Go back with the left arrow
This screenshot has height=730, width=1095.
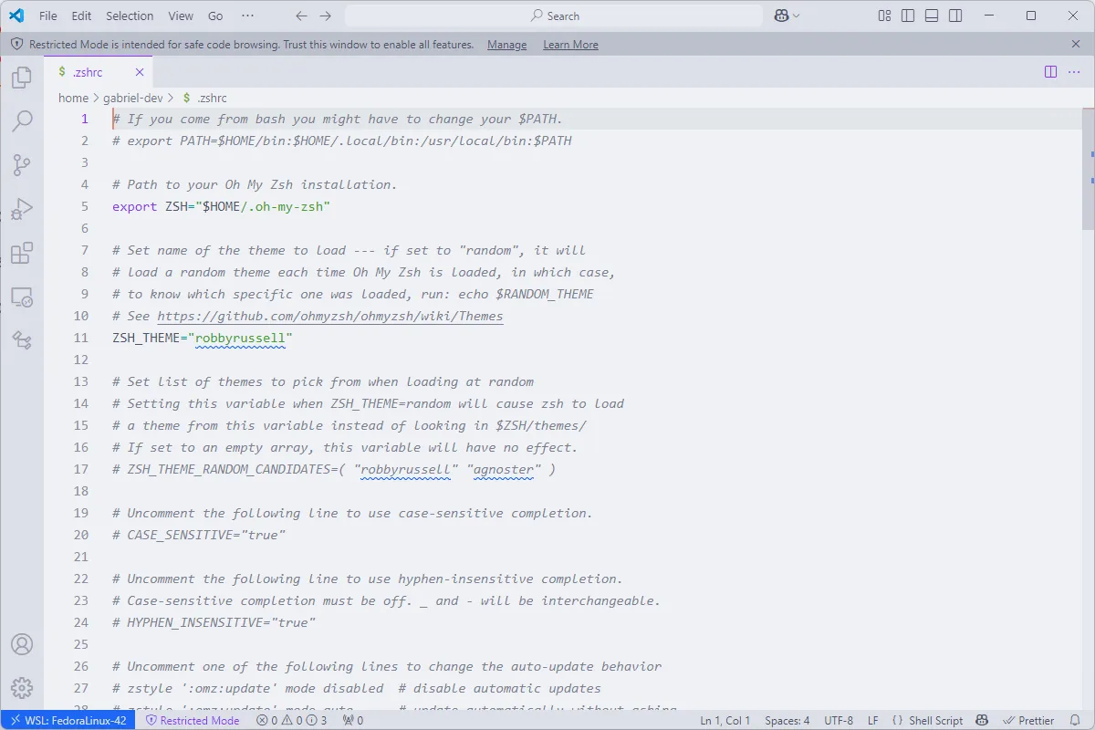(x=302, y=16)
